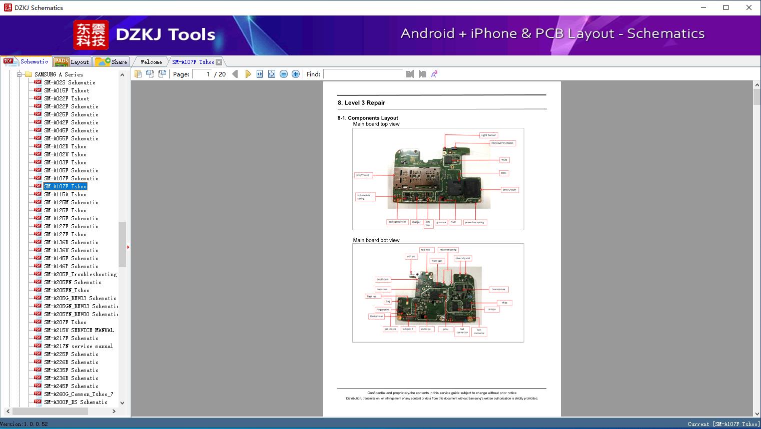The image size is (761, 429).
Task: Open SM-A215U SERVICE MANUAL
Action: 79,330
